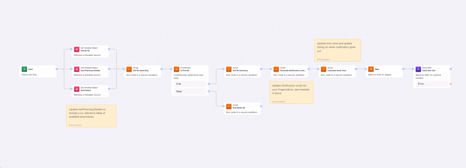Select the Get Rx Same Day script icon
The height and width of the screenshot is (168, 466).
129,69
